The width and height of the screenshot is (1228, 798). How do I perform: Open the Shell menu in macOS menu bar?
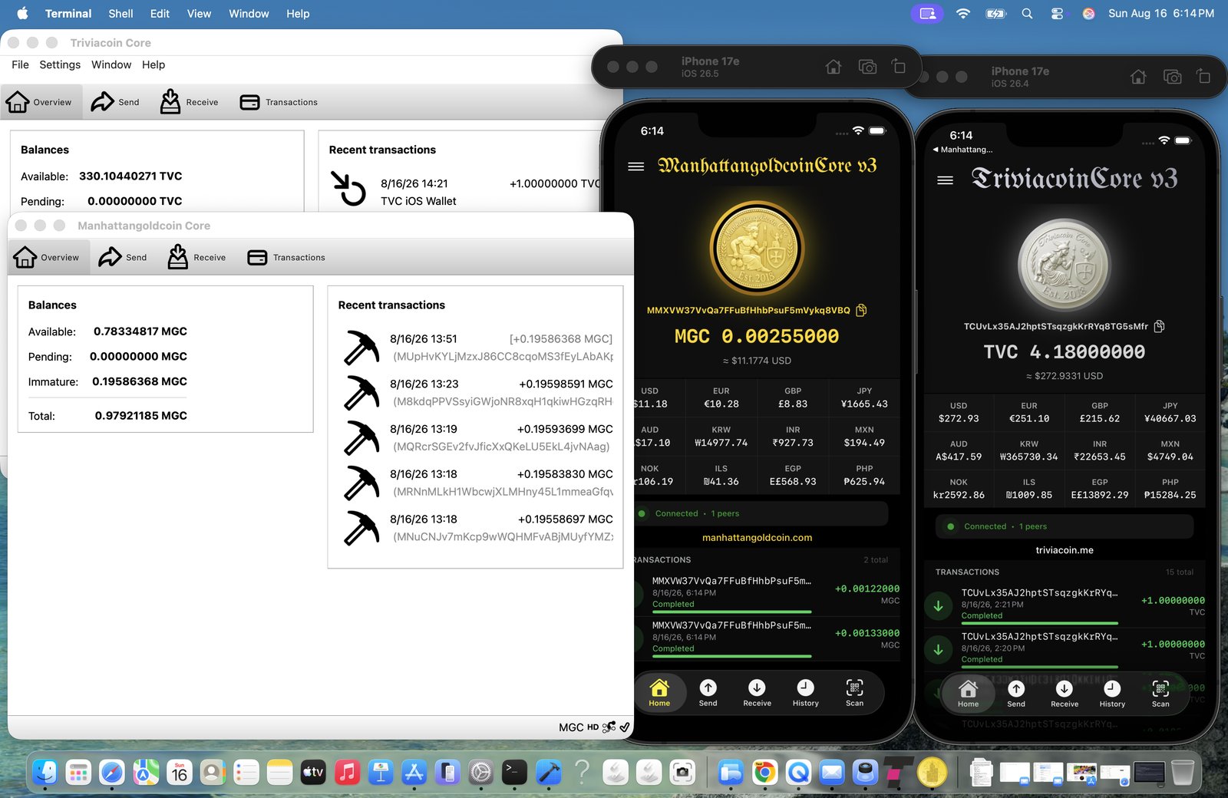tap(120, 14)
